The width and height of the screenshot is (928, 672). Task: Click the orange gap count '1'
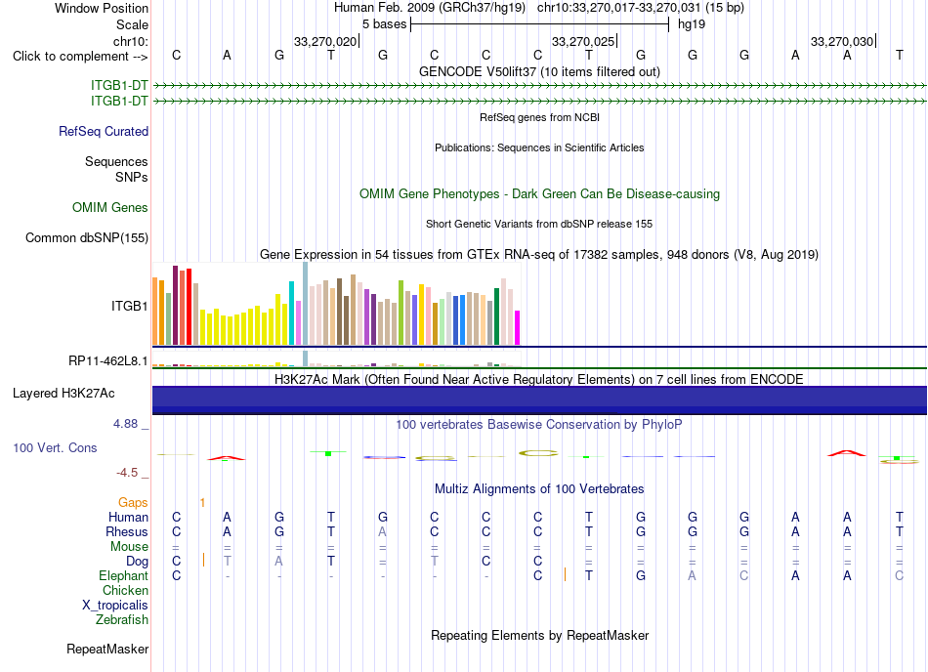tap(202, 502)
